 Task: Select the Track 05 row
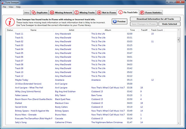click(x=91, y=53)
